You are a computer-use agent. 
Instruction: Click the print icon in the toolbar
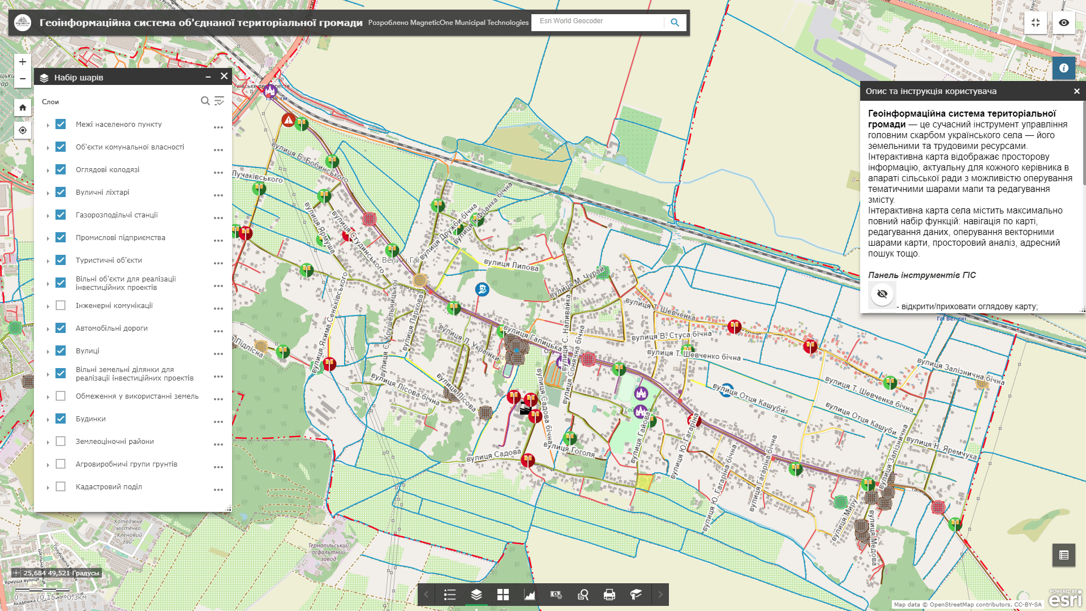point(609,595)
